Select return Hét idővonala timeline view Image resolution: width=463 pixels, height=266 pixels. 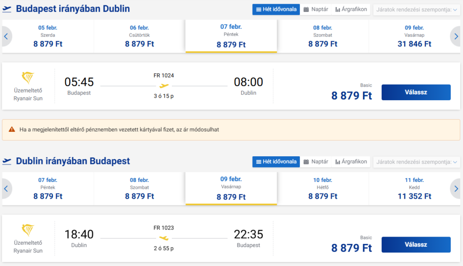[x=276, y=161]
